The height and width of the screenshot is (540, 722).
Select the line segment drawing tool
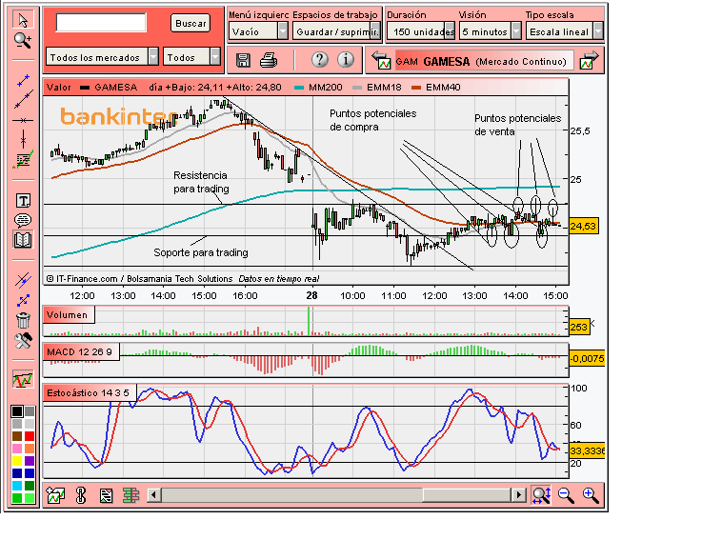coord(23,80)
